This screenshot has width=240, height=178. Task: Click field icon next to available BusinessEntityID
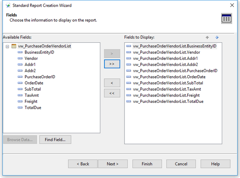point(20,52)
